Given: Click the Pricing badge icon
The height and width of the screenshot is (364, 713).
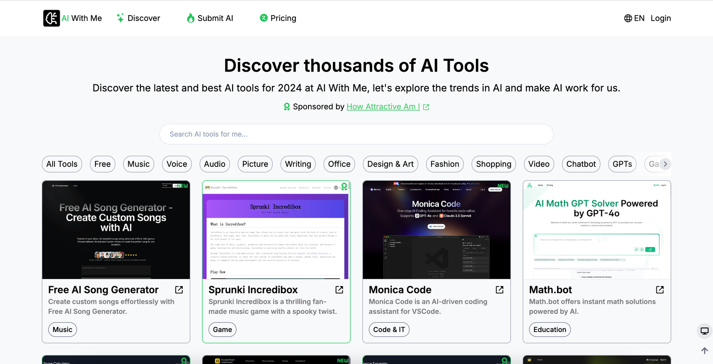Looking at the screenshot, I should point(264,18).
